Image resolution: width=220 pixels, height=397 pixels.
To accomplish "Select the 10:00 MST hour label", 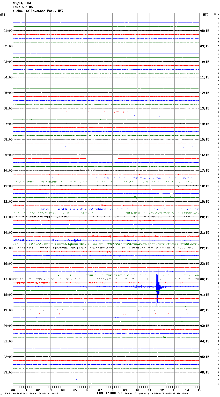I will 8,171.
